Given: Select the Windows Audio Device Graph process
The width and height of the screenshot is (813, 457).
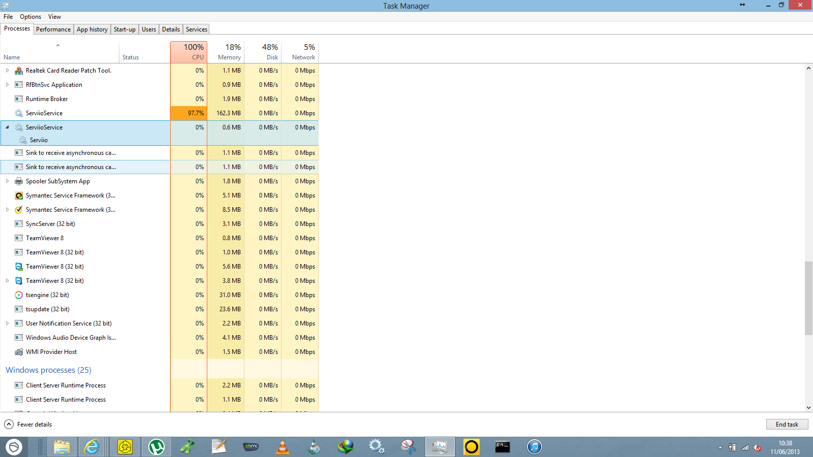Looking at the screenshot, I should coord(160,338).
